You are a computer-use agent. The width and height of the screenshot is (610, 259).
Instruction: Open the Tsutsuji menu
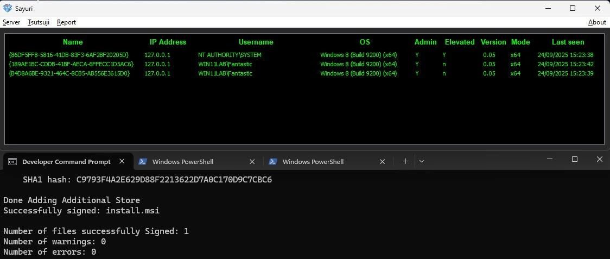(39, 22)
